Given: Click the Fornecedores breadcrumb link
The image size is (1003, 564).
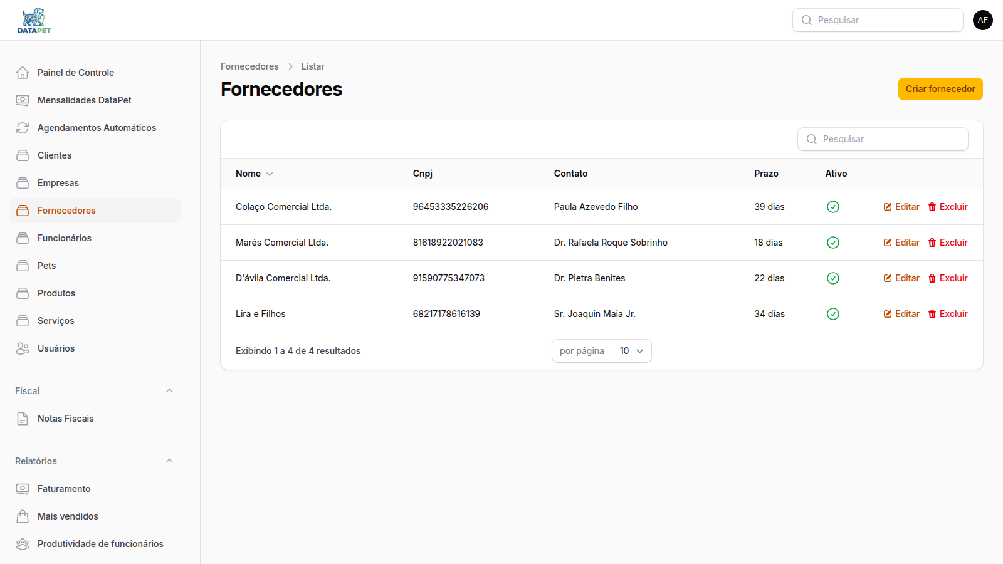Looking at the screenshot, I should point(249,66).
